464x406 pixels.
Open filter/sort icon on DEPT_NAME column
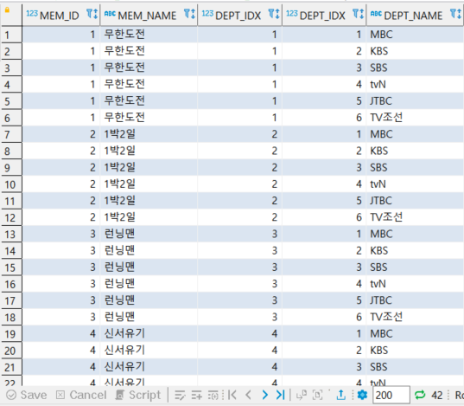click(455, 14)
